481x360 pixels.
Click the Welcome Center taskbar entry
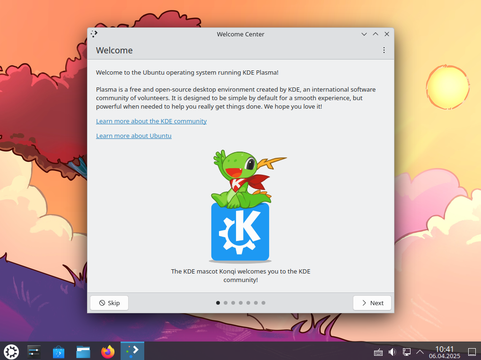point(132,351)
